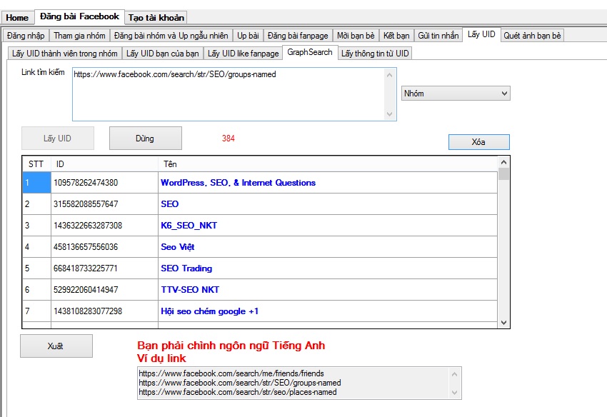The width and height of the screenshot is (607, 417).
Task: Open Hội seo chém google +1 link
Action: coord(209,311)
